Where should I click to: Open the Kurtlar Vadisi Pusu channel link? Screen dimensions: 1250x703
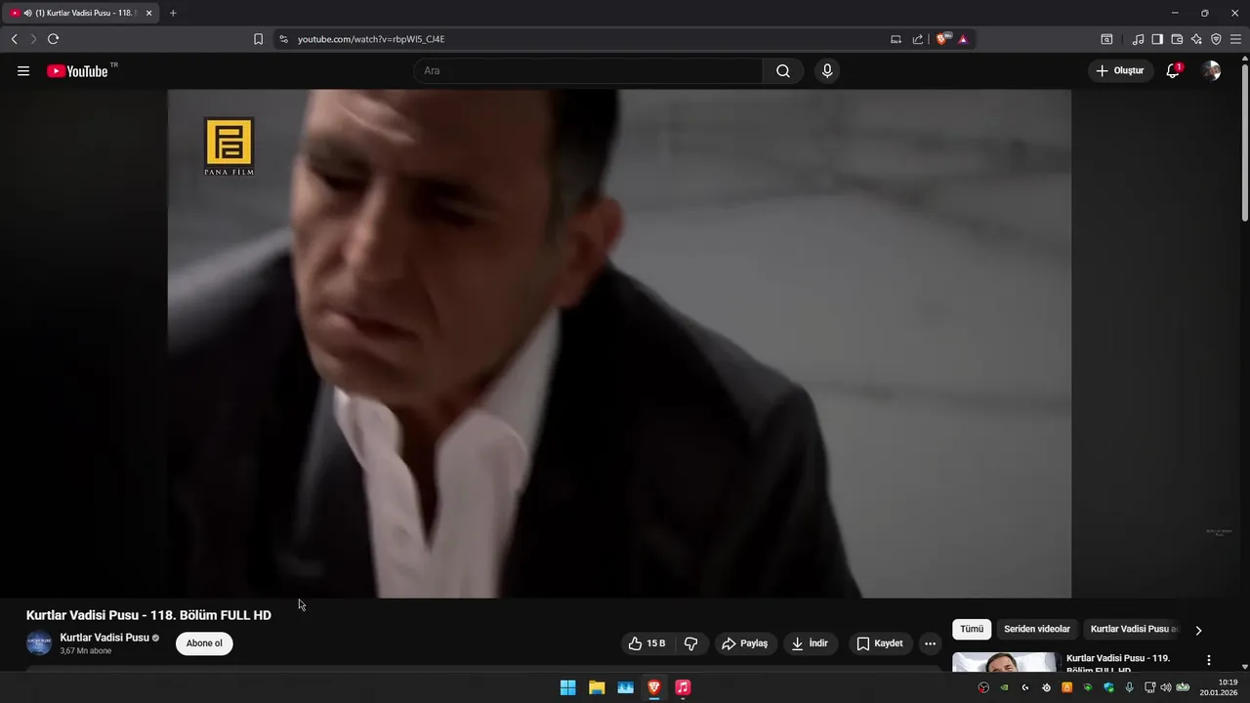(104, 638)
